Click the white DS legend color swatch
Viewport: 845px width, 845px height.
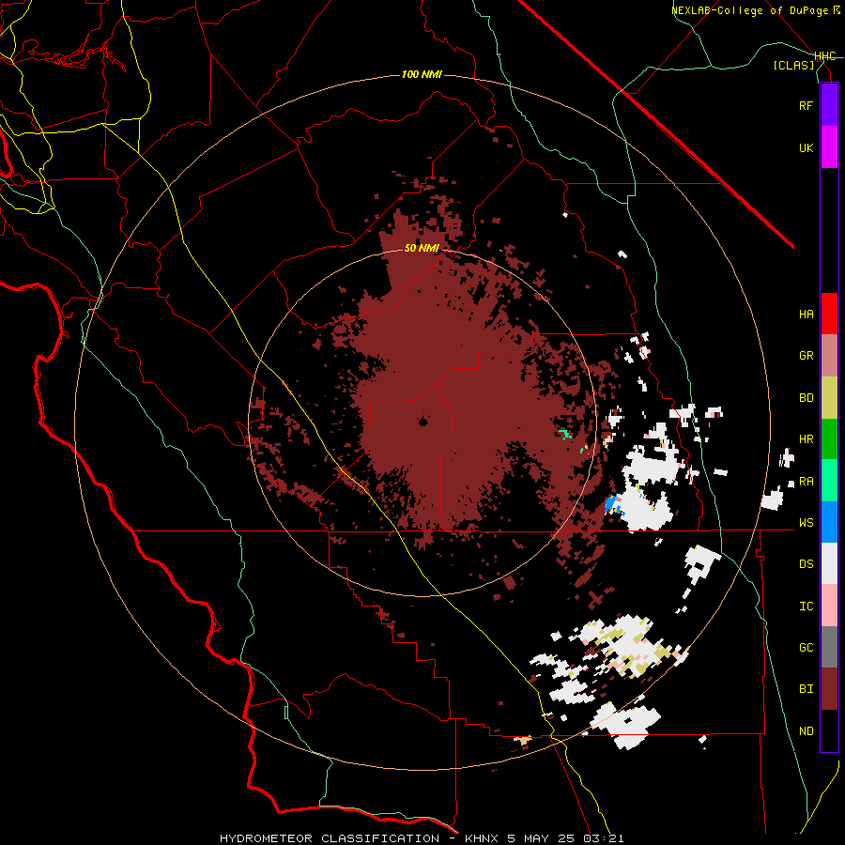pyautogui.click(x=829, y=563)
